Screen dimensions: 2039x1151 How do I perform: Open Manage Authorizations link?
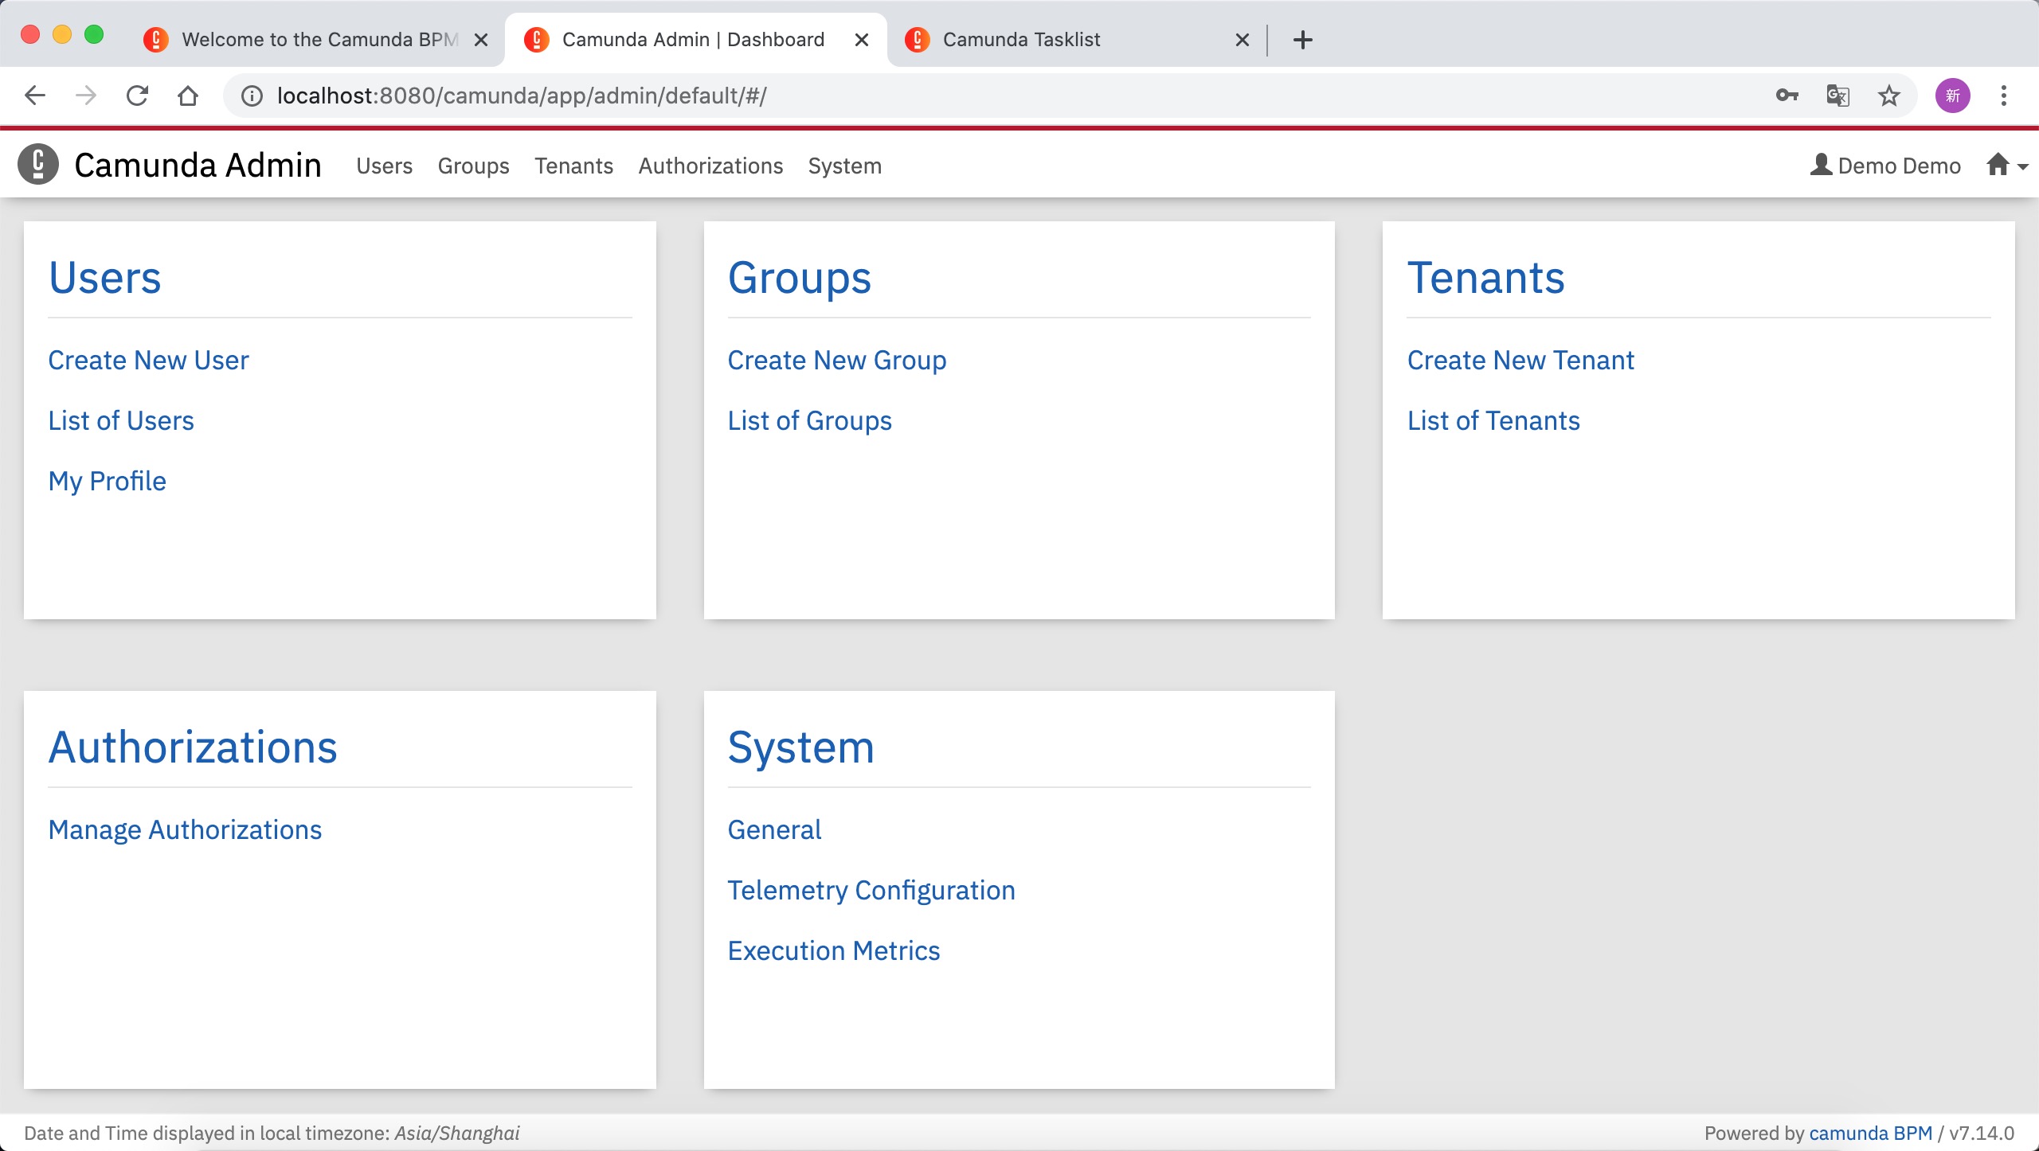point(185,829)
